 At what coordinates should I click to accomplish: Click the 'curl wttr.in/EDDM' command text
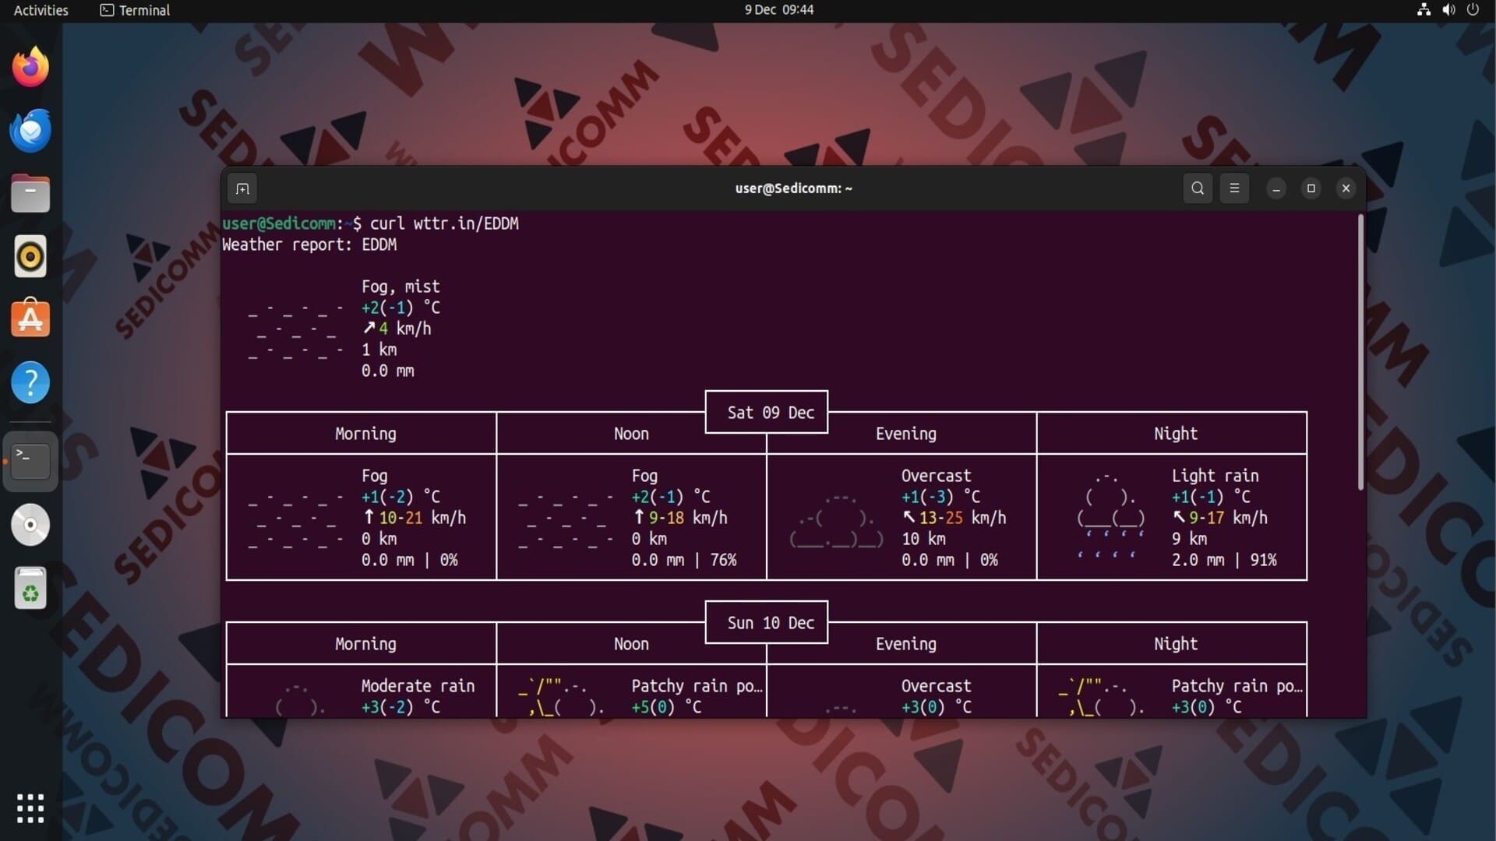pos(444,223)
